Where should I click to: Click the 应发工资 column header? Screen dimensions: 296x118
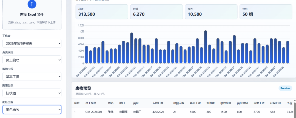259,103
